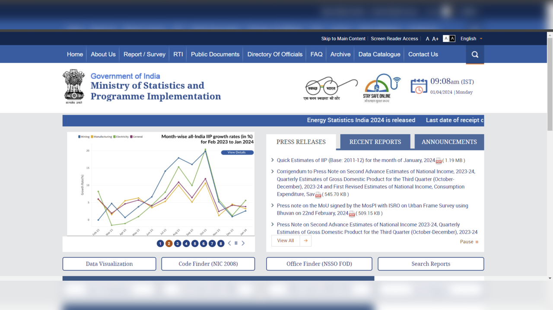Open the site search magnifier icon
Image resolution: width=553 pixels, height=310 pixels.
[x=474, y=54]
